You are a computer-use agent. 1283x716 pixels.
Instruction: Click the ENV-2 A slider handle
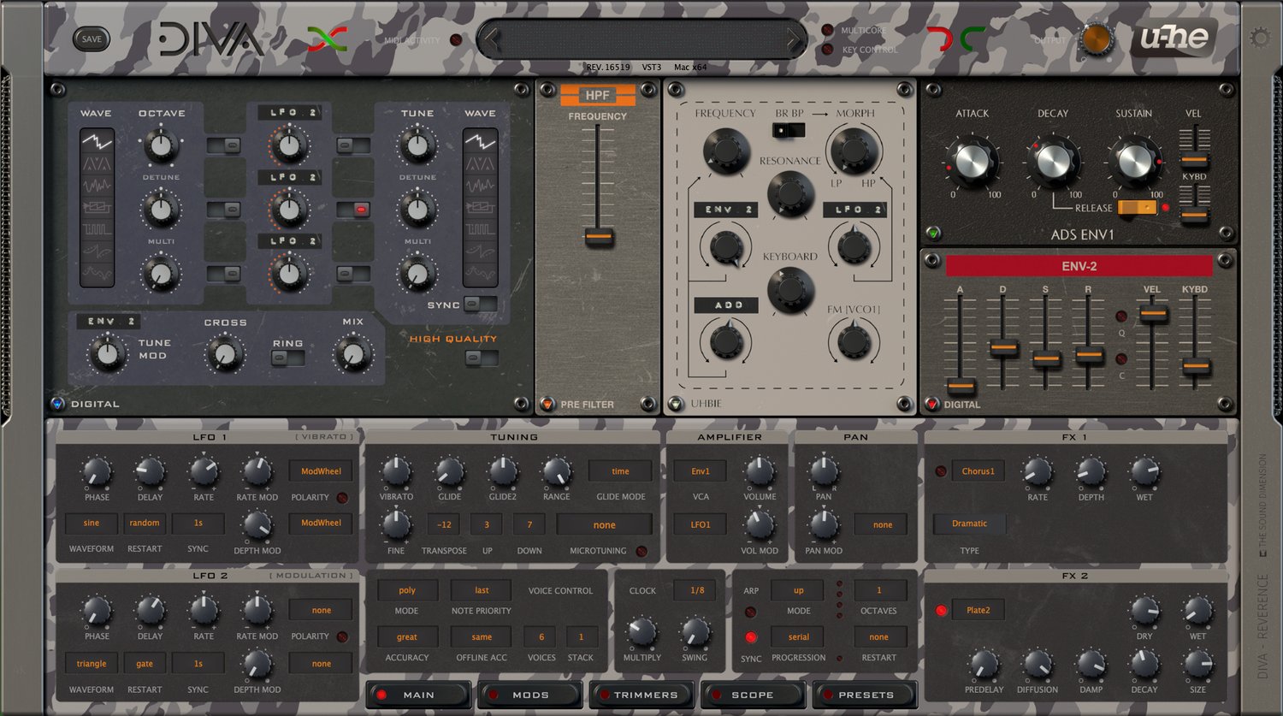[x=961, y=387]
